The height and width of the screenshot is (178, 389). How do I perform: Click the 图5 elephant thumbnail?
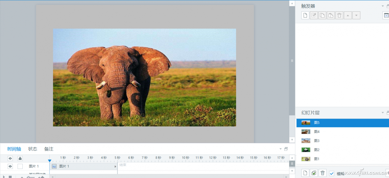[306, 123]
